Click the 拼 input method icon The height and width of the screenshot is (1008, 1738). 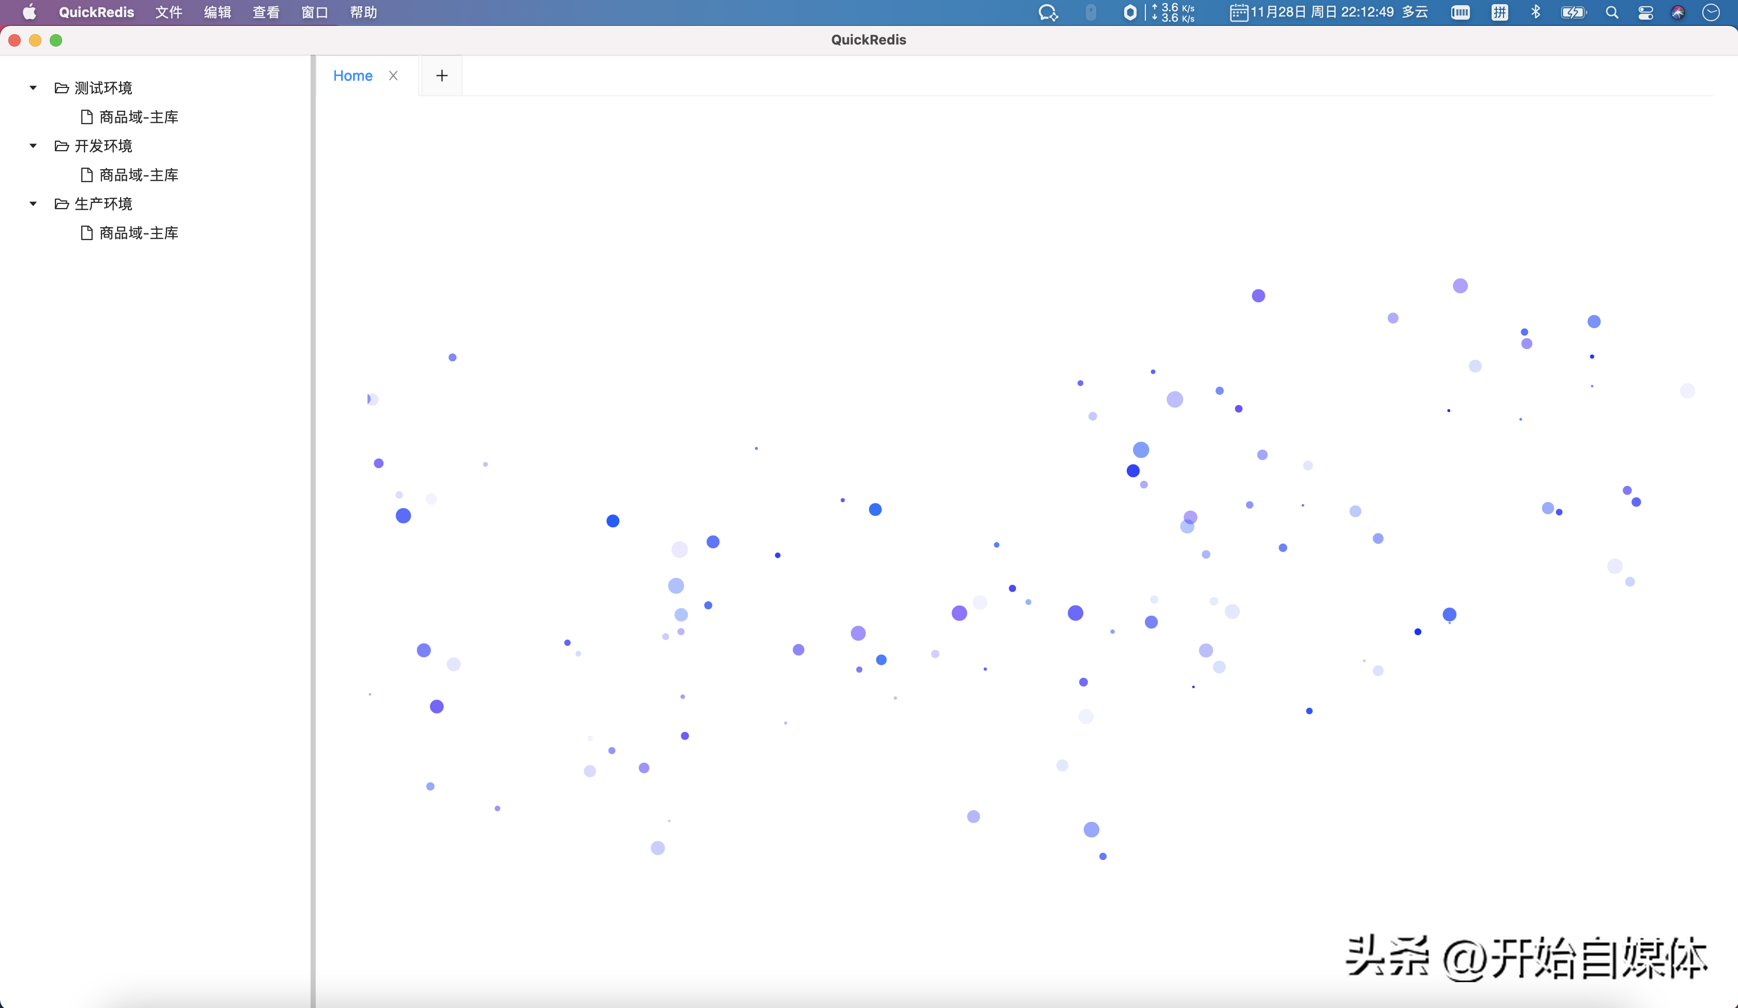click(x=1499, y=12)
